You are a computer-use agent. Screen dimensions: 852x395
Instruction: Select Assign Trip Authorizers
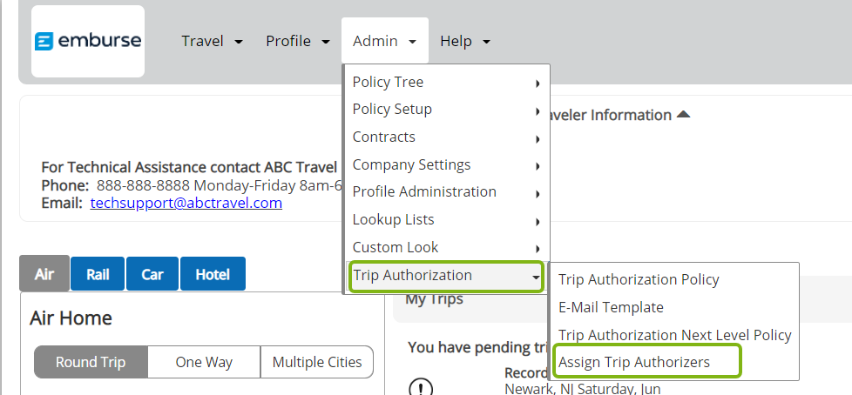coord(634,362)
